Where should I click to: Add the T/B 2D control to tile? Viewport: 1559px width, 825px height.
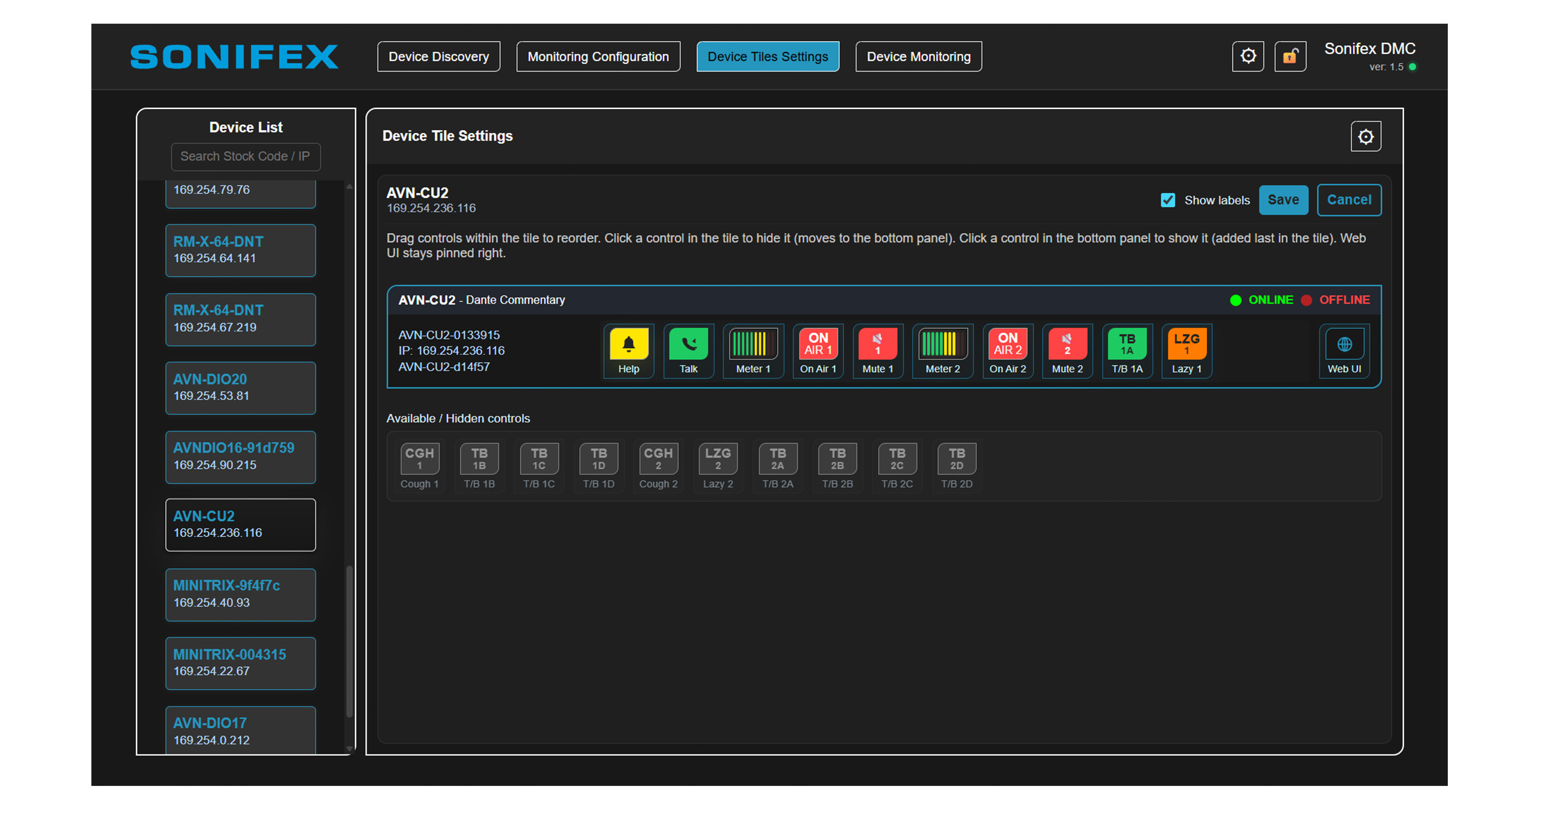[x=957, y=466]
